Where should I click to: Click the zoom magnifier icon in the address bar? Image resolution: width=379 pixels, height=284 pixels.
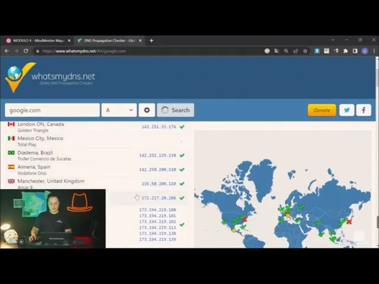pos(286,51)
